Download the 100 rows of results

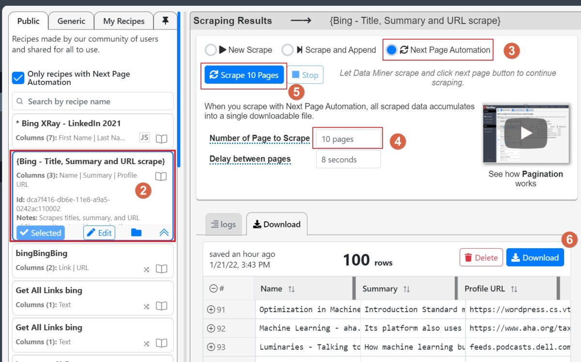pos(535,257)
